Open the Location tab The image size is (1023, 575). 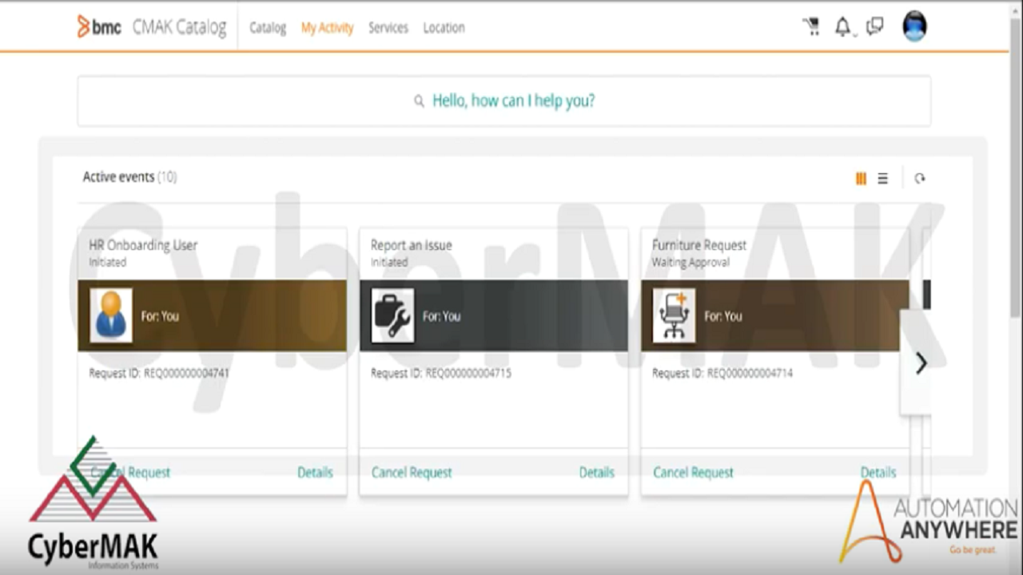(x=444, y=28)
